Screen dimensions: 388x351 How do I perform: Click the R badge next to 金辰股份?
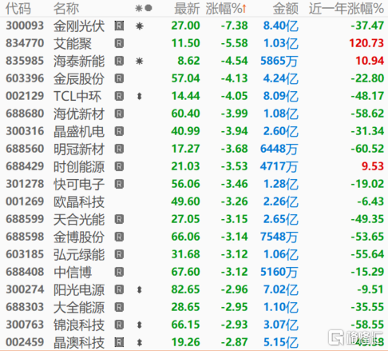pos(119,78)
